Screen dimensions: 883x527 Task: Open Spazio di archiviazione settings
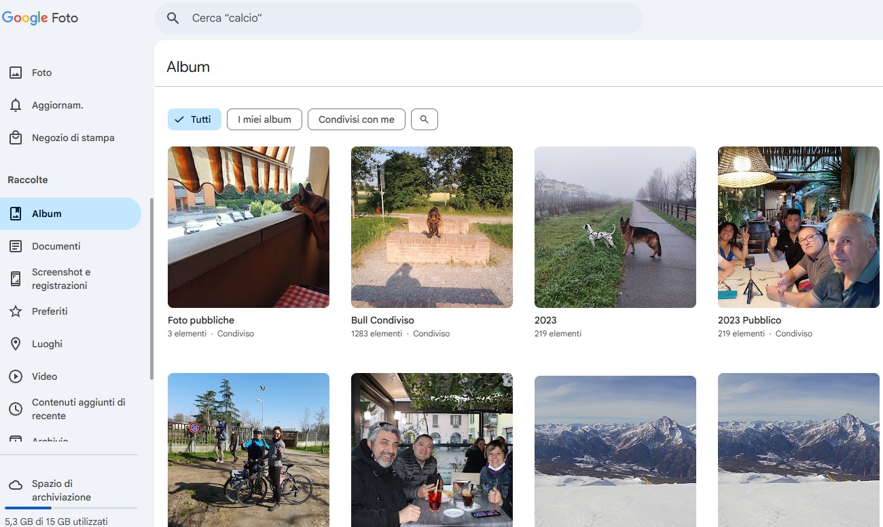tap(61, 491)
